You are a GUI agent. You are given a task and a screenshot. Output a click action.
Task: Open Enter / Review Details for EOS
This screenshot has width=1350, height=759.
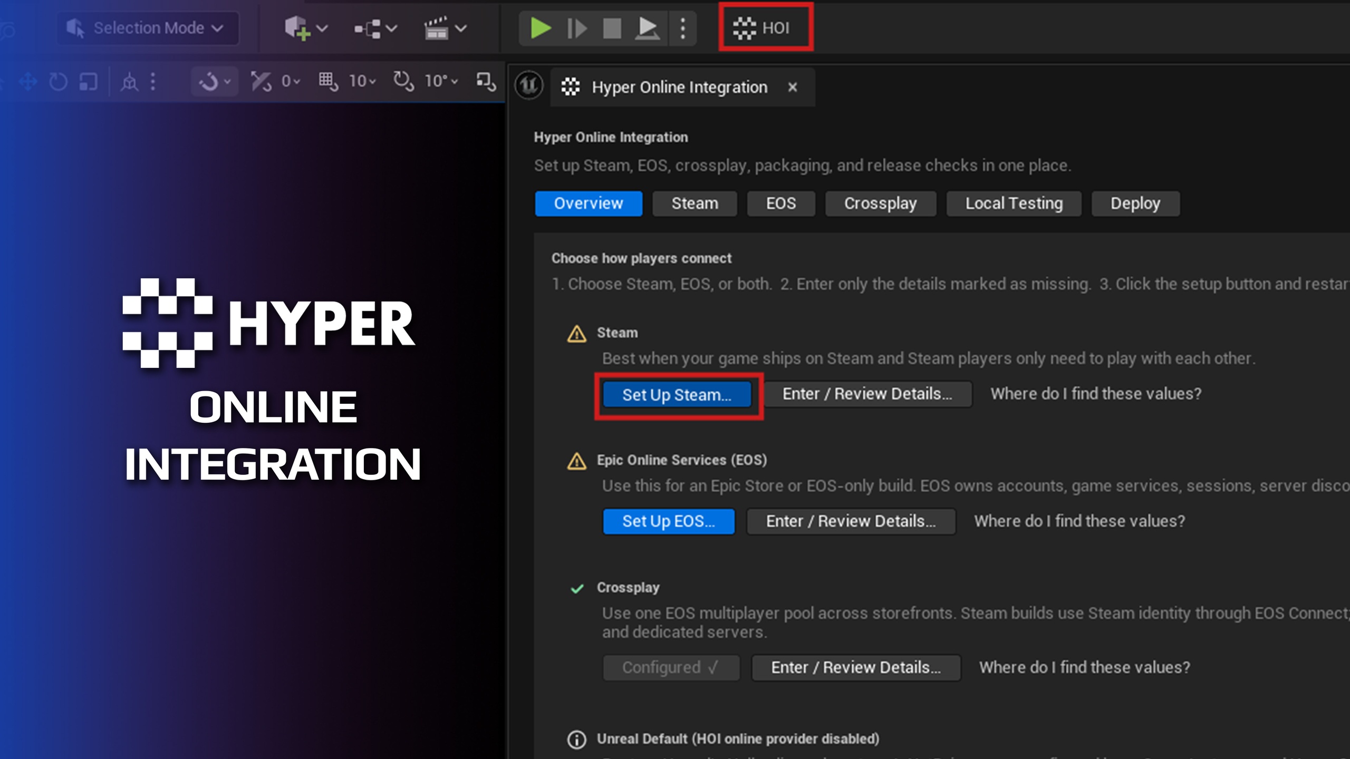click(x=851, y=521)
